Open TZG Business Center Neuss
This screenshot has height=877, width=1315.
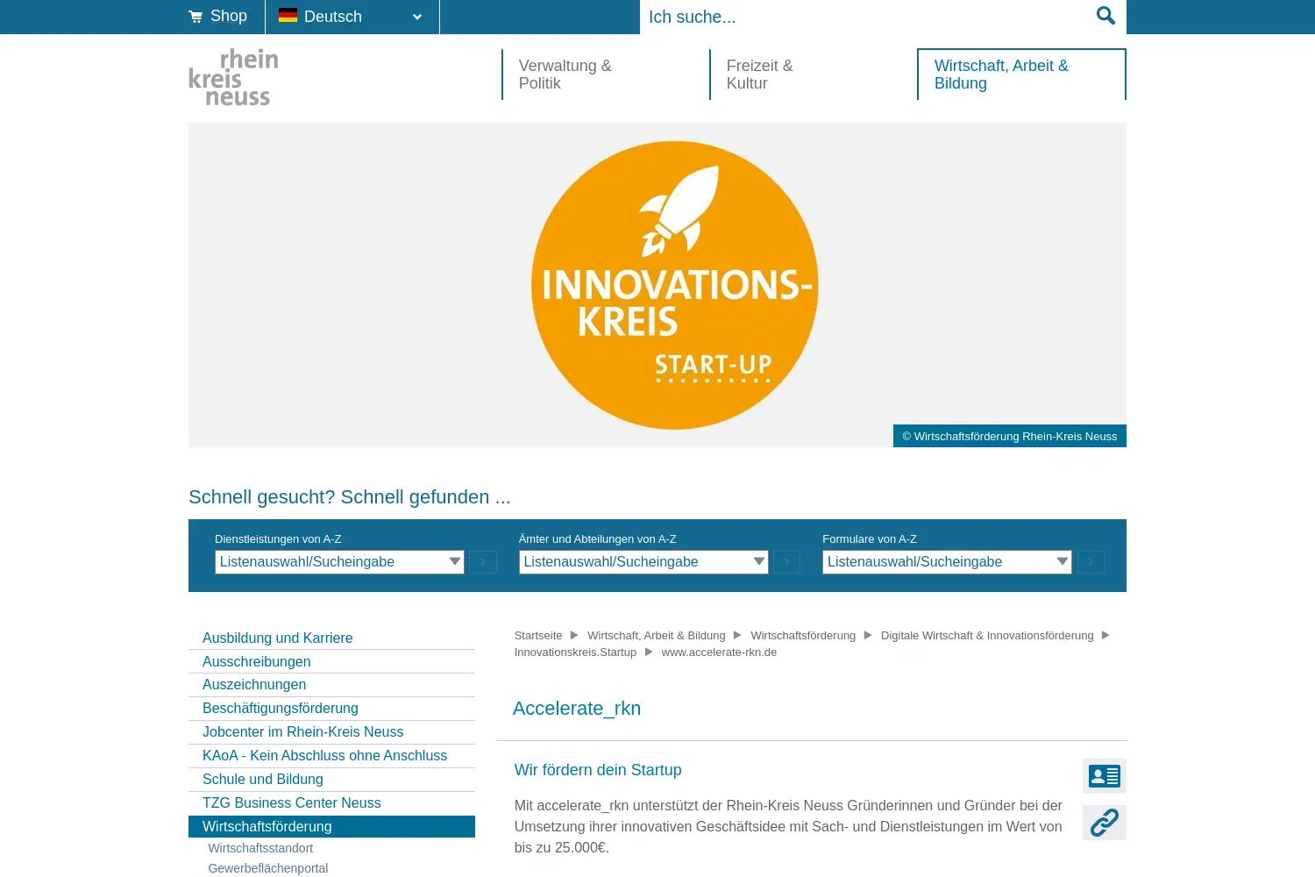coord(331,803)
